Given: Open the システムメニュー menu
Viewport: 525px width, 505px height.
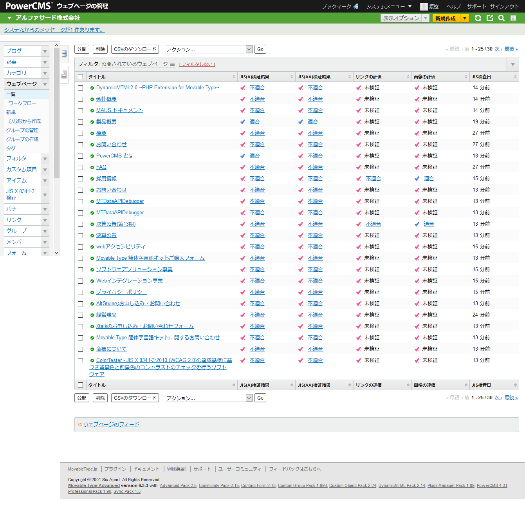Looking at the screenshot, I should 389,6.
